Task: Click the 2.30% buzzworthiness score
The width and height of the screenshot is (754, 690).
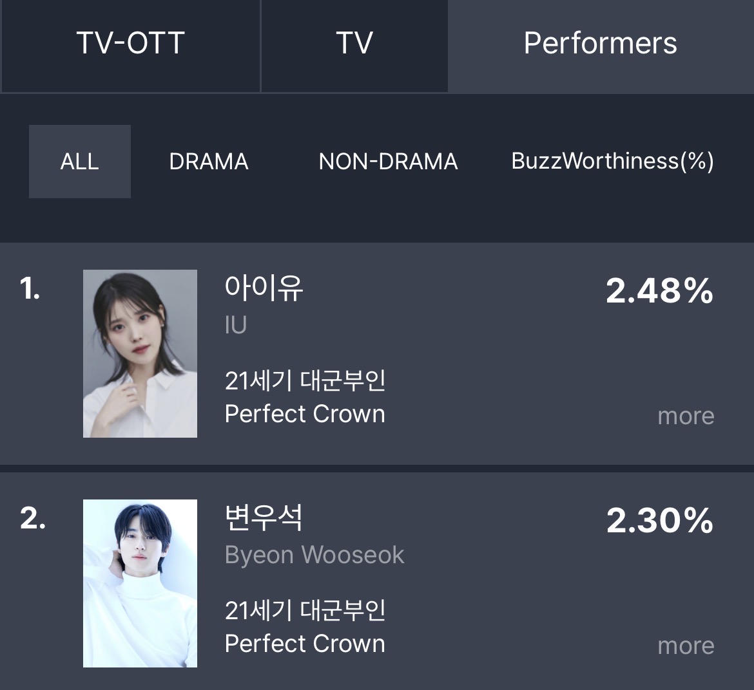Action: pos(660,521)
